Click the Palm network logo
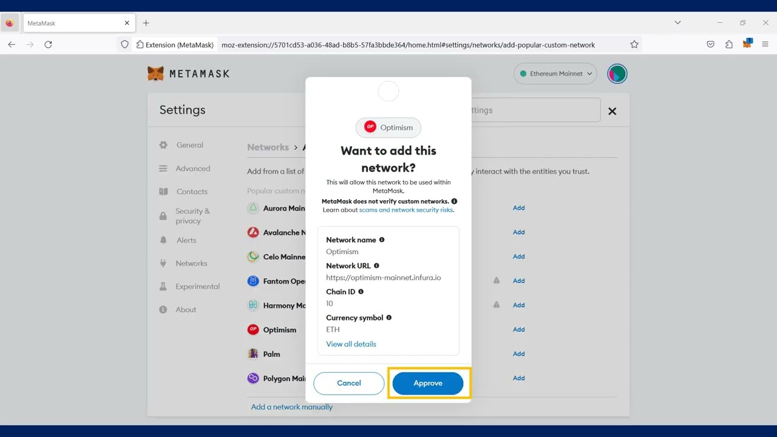 [253, 354]
